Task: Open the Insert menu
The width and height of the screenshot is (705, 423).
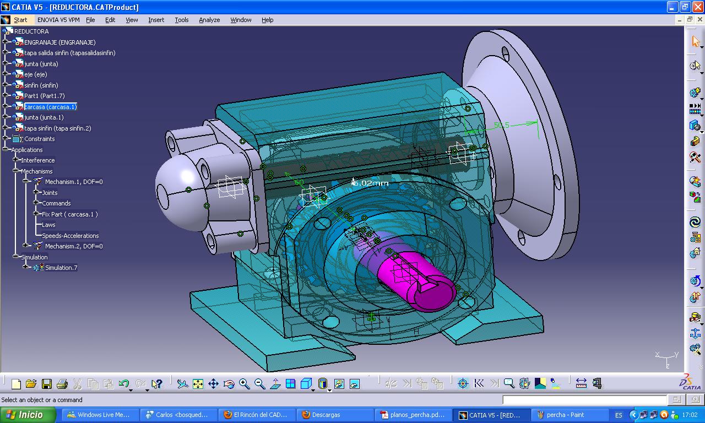Action: (x=156, y=20)
